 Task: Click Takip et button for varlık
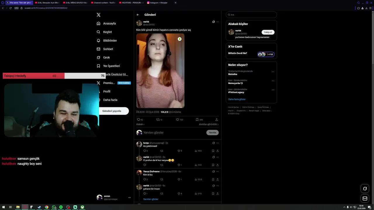tap(268, 32)
